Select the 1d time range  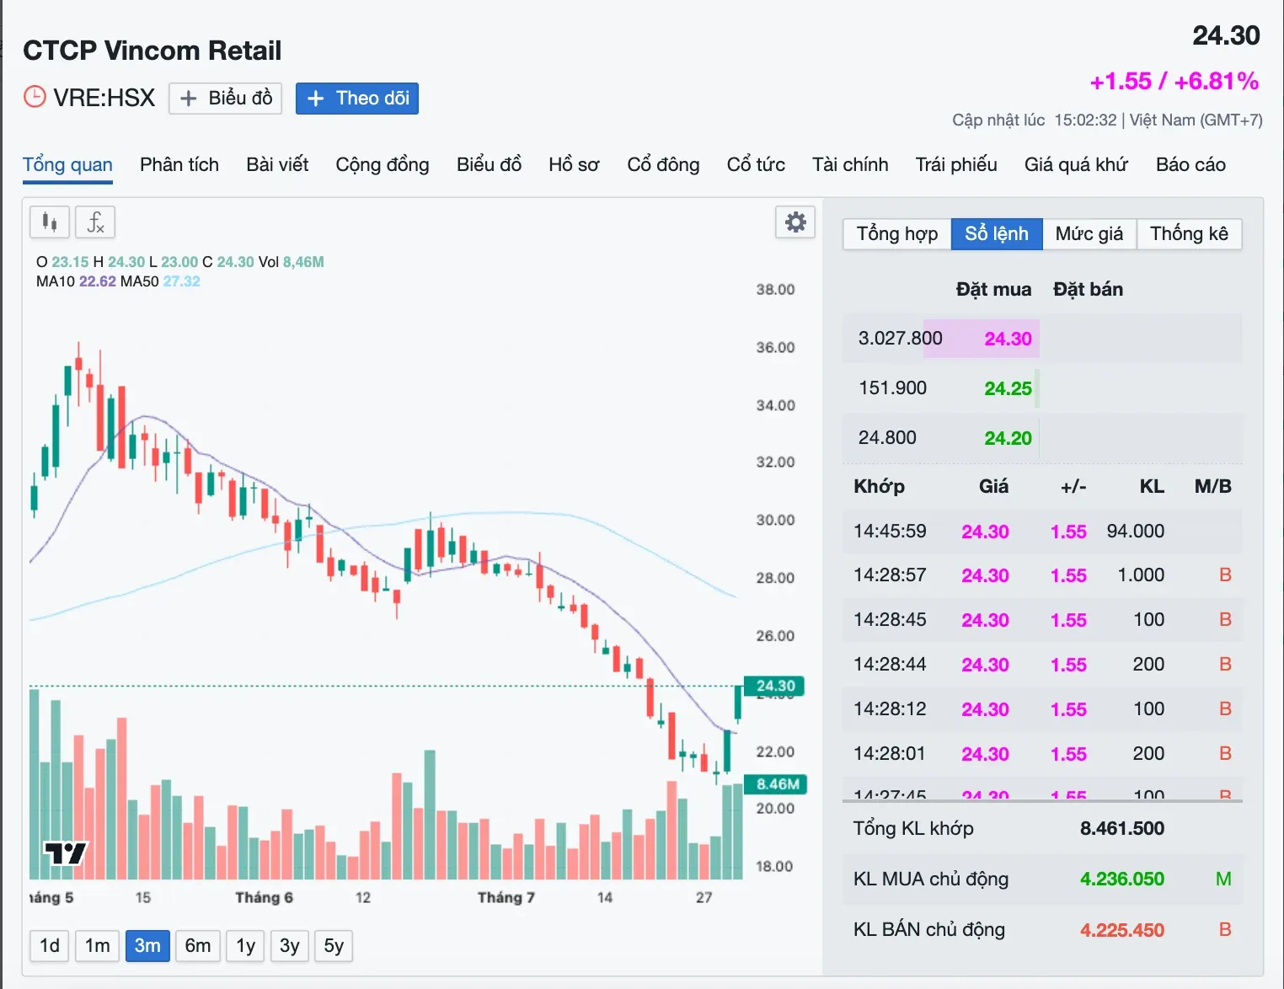pyautogui.click(x=50, y=946)
